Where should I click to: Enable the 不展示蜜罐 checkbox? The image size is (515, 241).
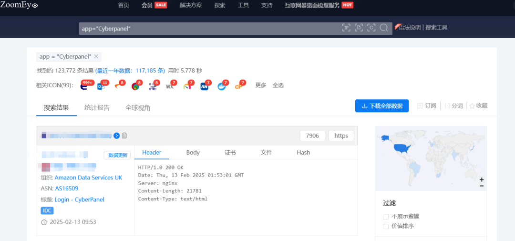point(386,216)
